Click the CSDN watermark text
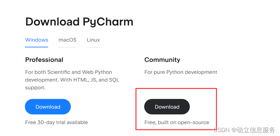Image resolution: width=280 pixels, height=136 pixels. point(221,130)
